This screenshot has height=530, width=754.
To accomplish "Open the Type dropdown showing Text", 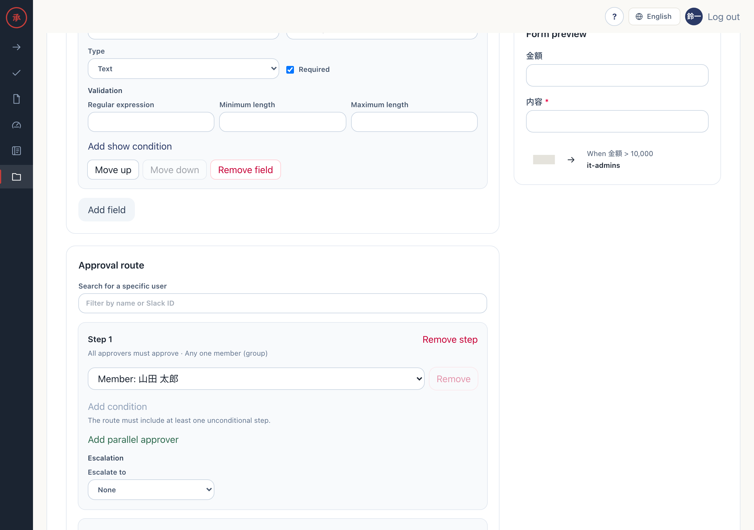I will (183, 69).
